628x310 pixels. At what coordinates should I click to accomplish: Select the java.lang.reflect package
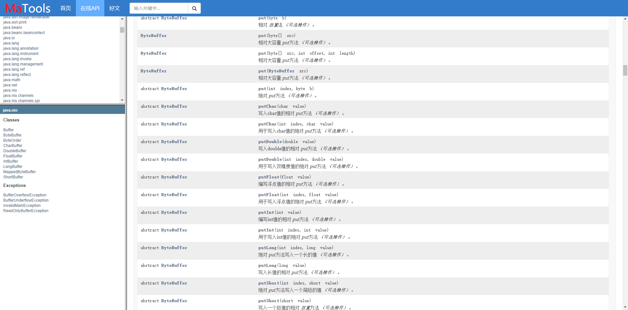click(x=17, y=74)
